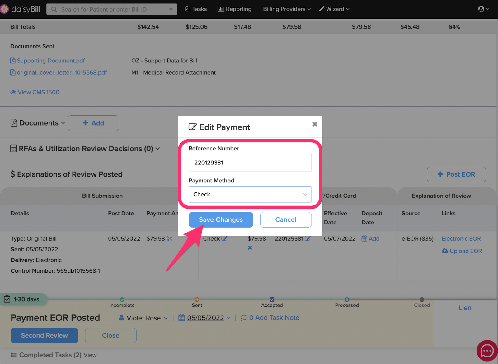Edit reference number 220129381 pencil icon
Image resolution: width=498 pixels, height=364 pixels.
click(x=308, y=239)
